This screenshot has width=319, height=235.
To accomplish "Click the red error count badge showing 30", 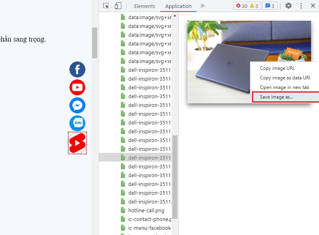I will point(242,6).
